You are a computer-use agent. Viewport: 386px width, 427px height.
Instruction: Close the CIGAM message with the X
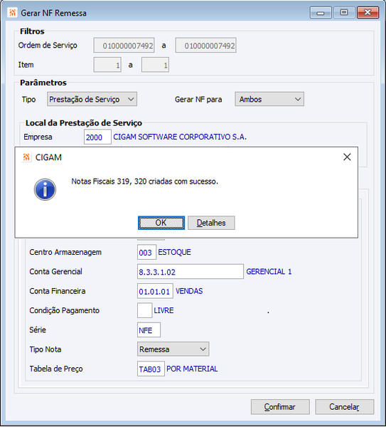tap(347, 157)
